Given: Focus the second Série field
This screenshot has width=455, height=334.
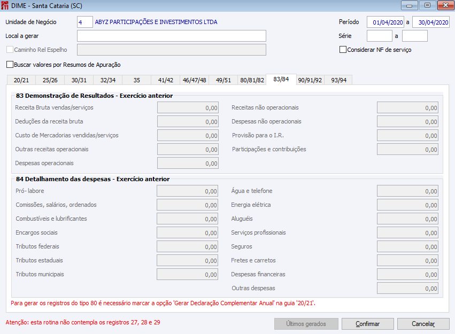Looking at the screenshot, I should point(415,36).
